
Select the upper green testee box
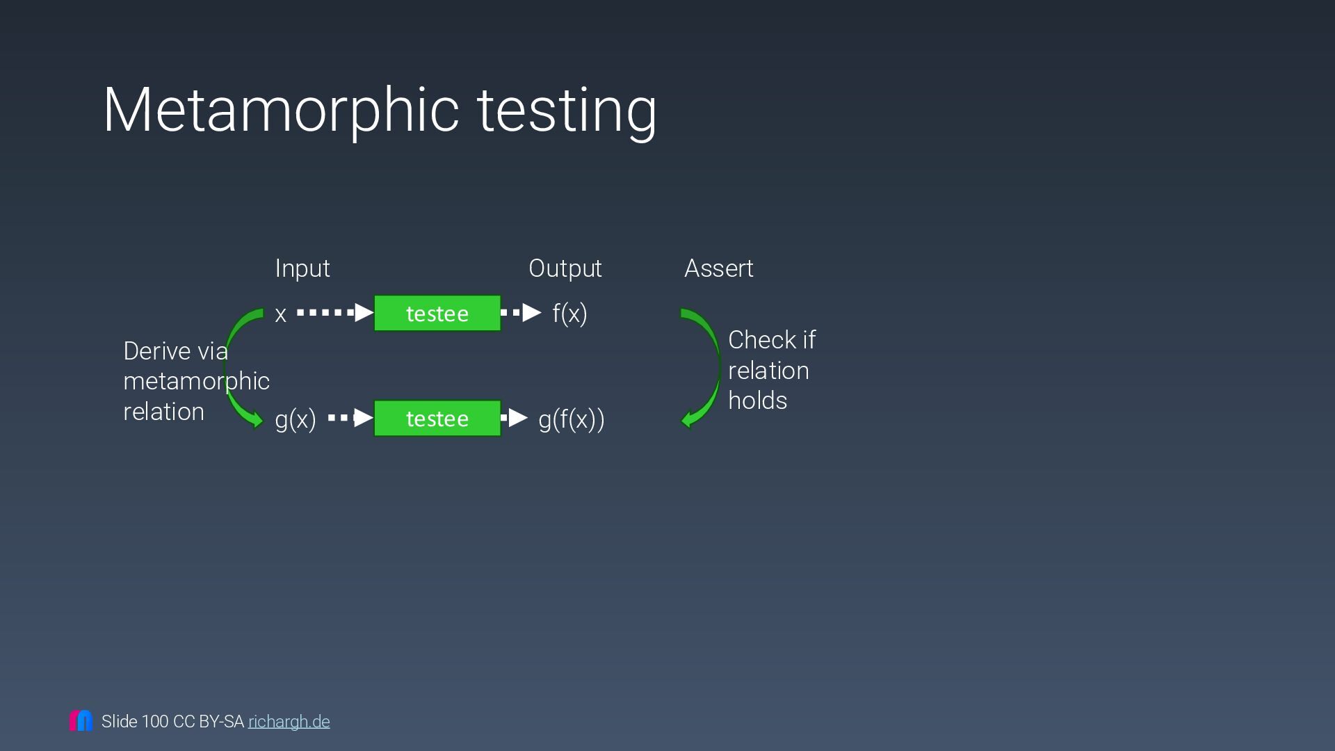coord(437,314)
